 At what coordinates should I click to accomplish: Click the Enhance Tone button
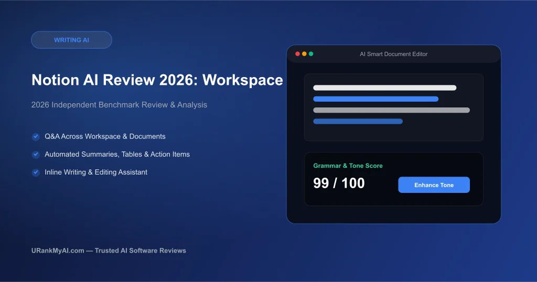pyautogui.click(x=434, y=185)
